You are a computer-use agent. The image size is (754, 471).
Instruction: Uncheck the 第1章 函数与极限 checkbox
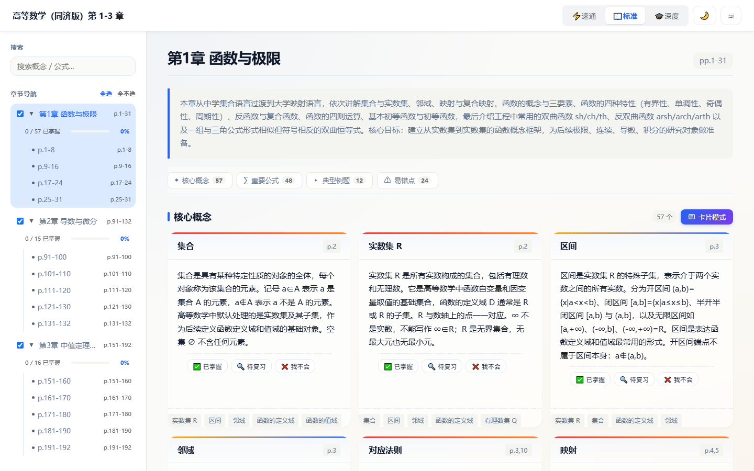[20, 114]
